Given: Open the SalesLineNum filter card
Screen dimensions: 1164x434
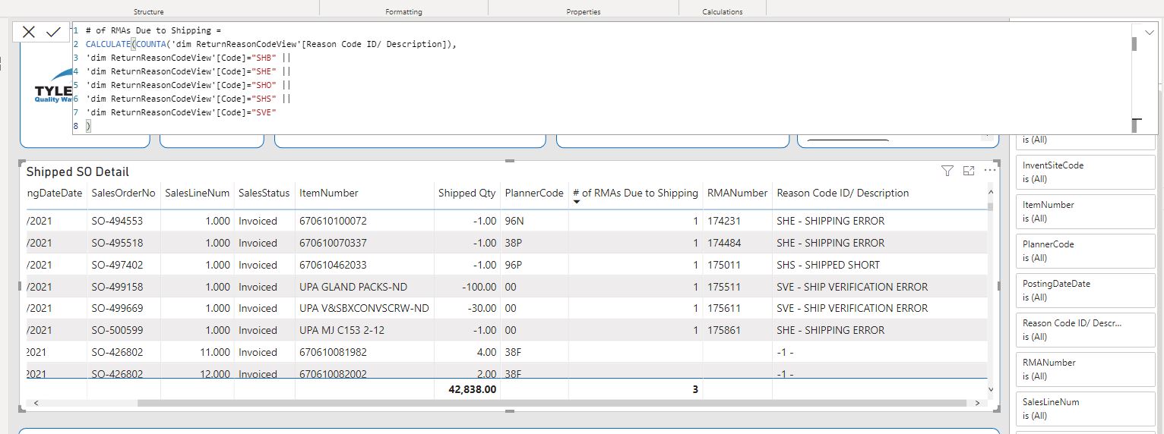Looking at the screenshot, I should tap(1085, 409).
